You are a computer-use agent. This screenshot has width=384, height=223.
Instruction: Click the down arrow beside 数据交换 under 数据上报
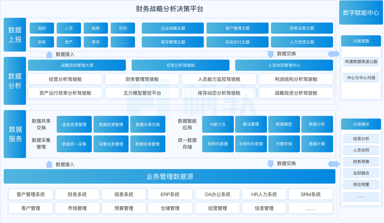click(271, 54)
